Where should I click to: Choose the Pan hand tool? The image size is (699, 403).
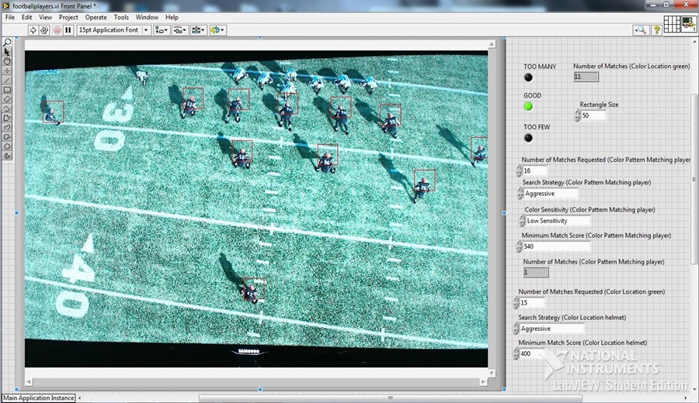[8, 61]
